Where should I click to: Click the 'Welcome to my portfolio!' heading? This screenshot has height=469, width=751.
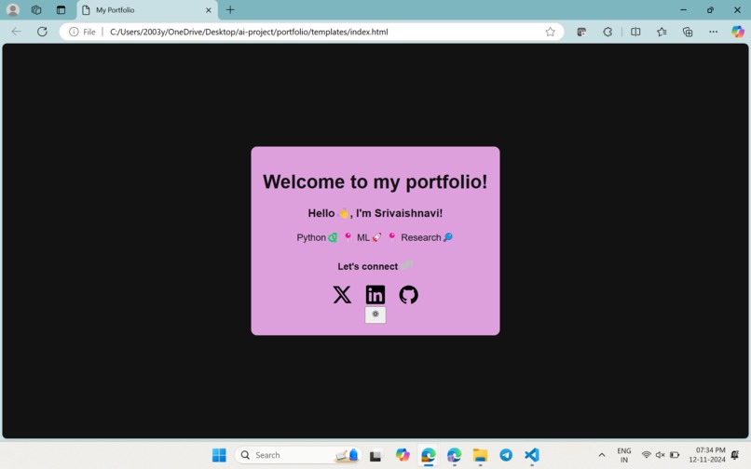(375, 181)
